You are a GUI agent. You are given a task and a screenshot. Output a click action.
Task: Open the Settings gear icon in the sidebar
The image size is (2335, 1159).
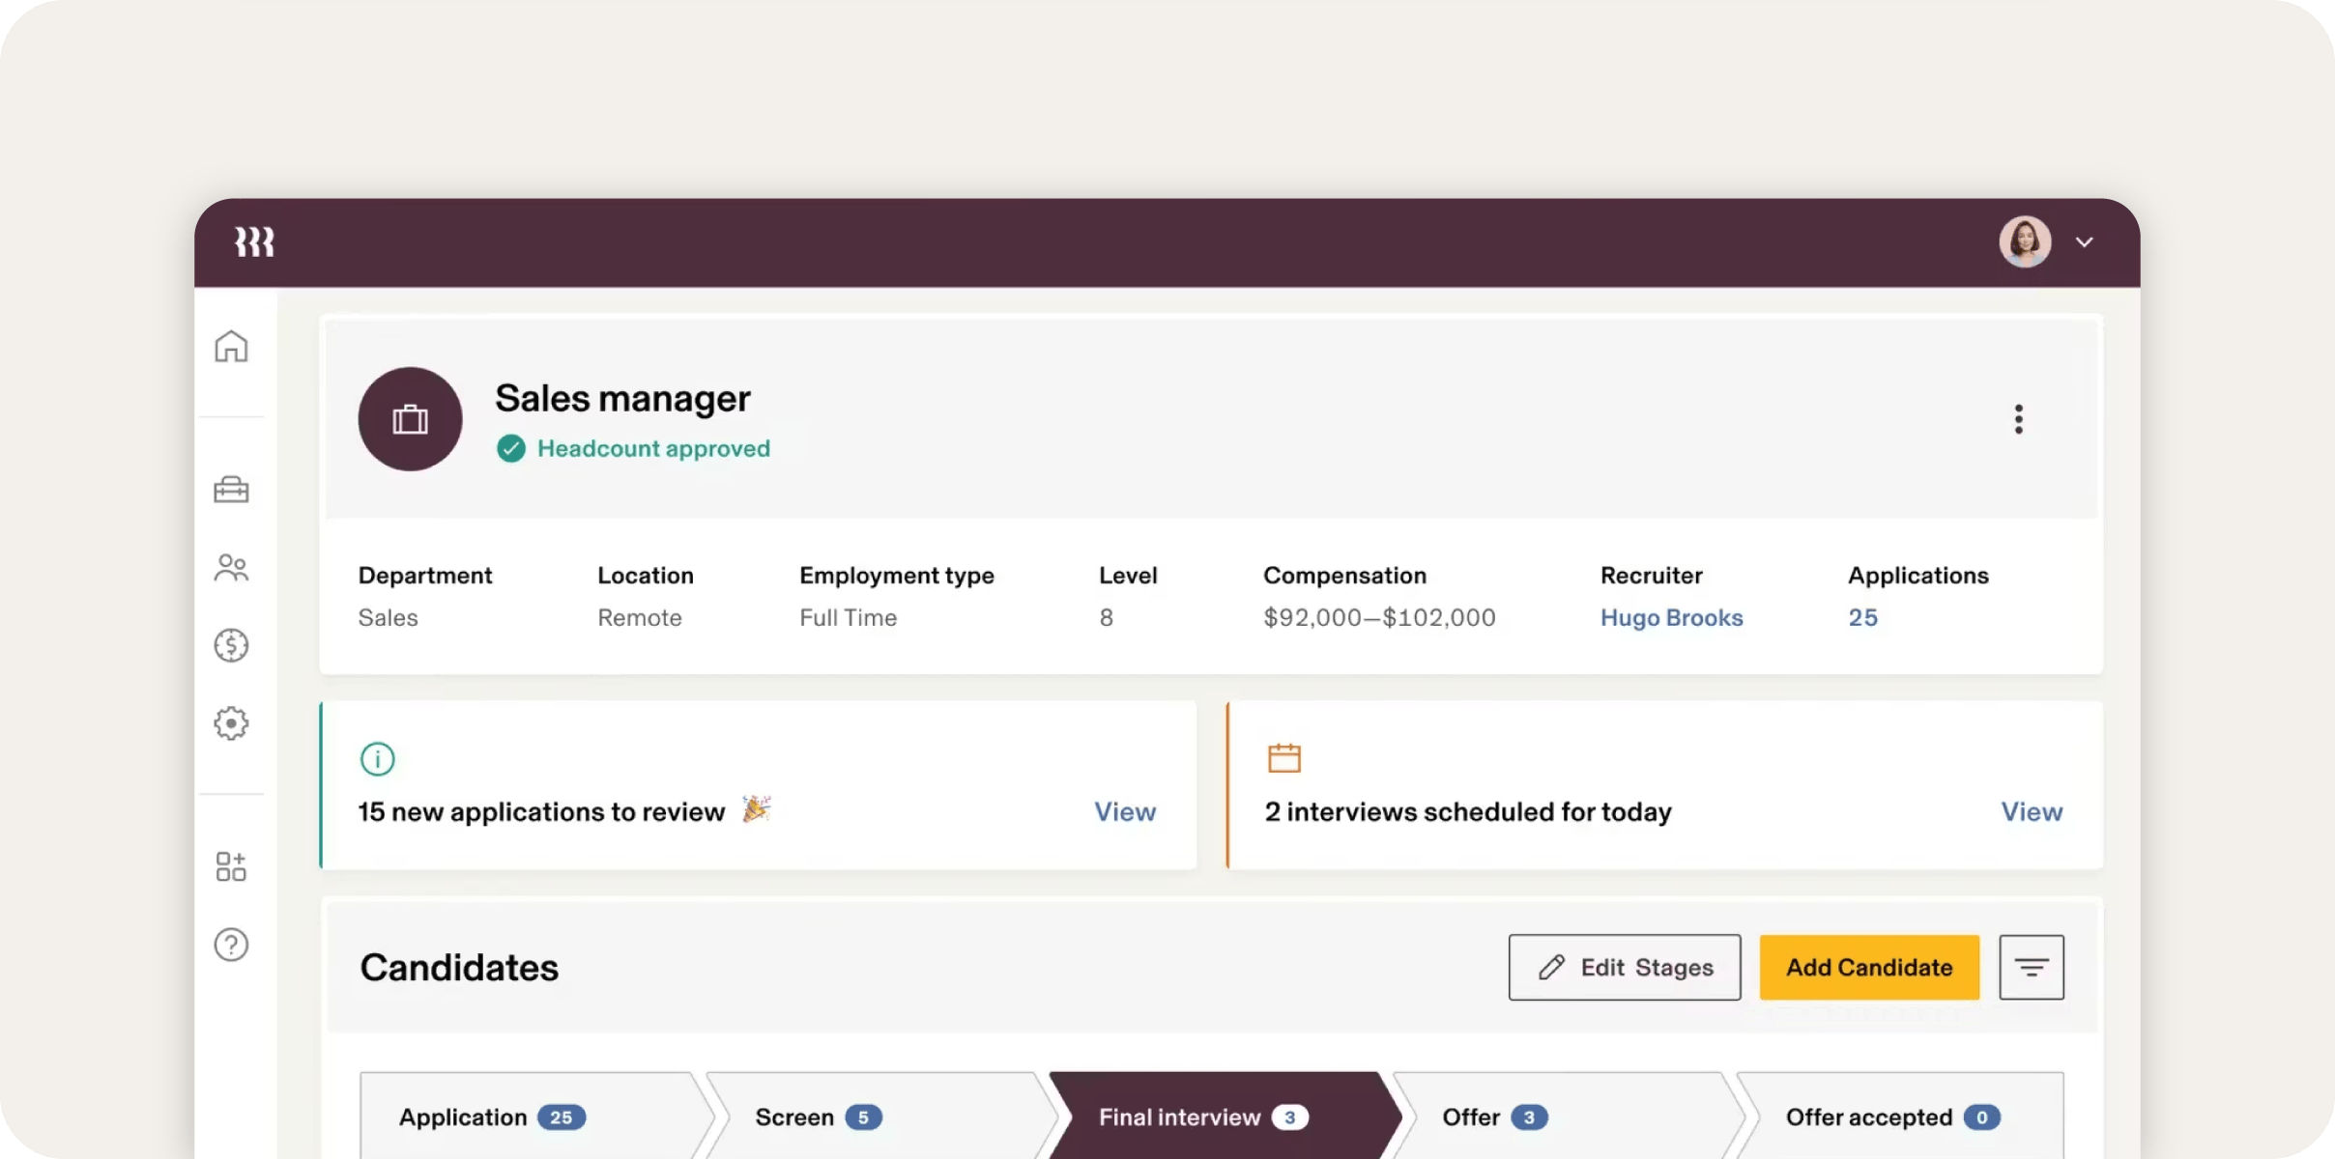pos(231,723)
